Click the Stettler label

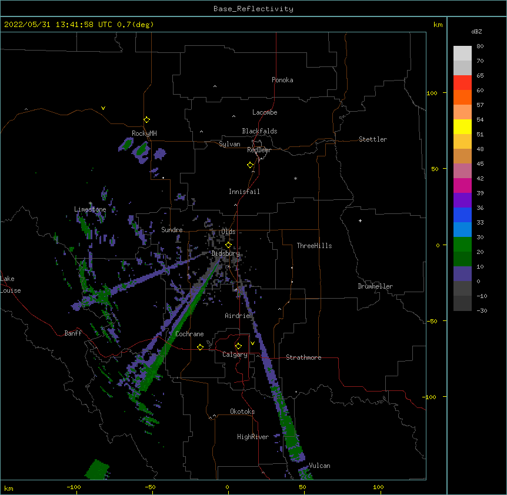[x=373, y=139]
